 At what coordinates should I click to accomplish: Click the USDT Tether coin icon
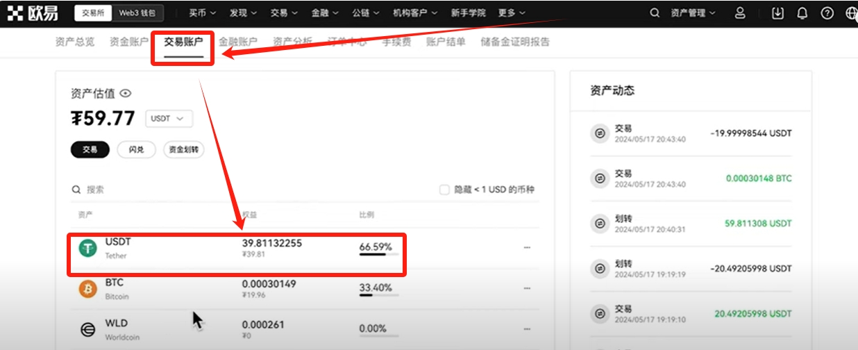point(87,248)
